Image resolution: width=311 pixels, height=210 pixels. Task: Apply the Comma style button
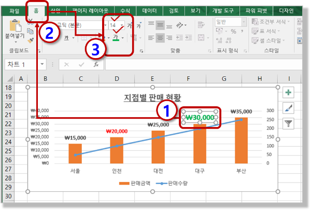tap(242, 31)
